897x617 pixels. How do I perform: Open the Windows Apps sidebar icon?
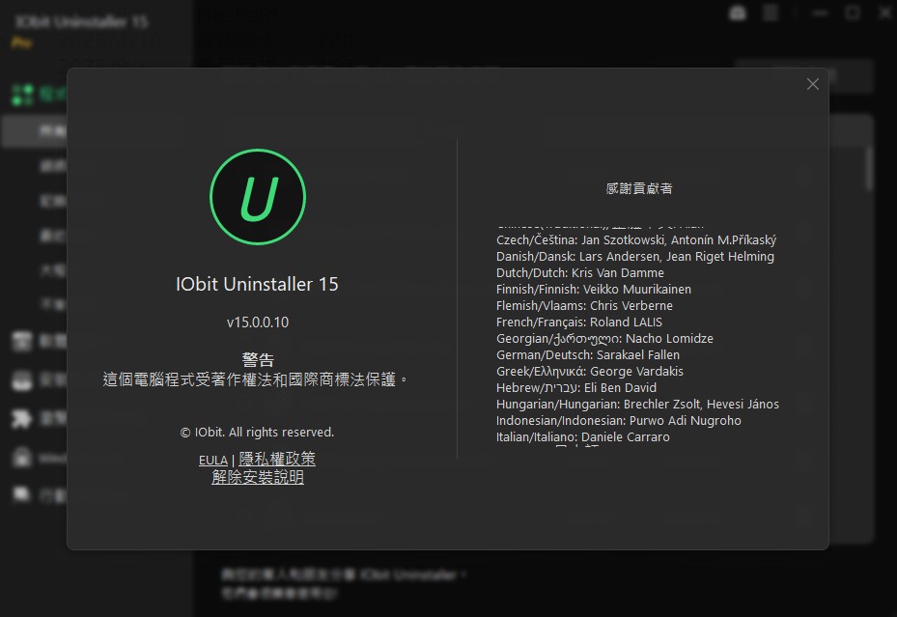(x=23, y=458)
